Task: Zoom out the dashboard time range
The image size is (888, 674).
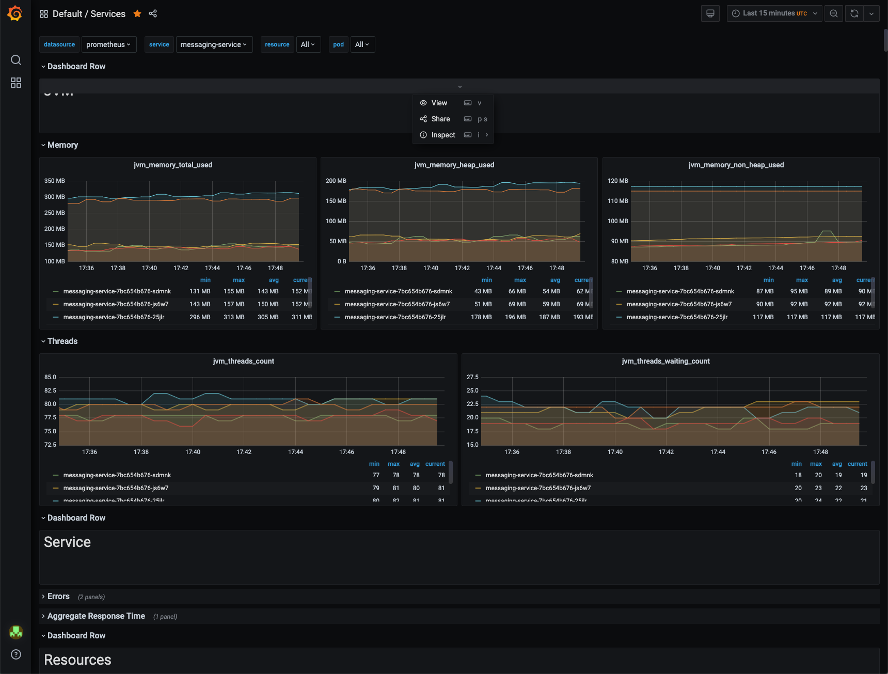Action: [833, 13]
